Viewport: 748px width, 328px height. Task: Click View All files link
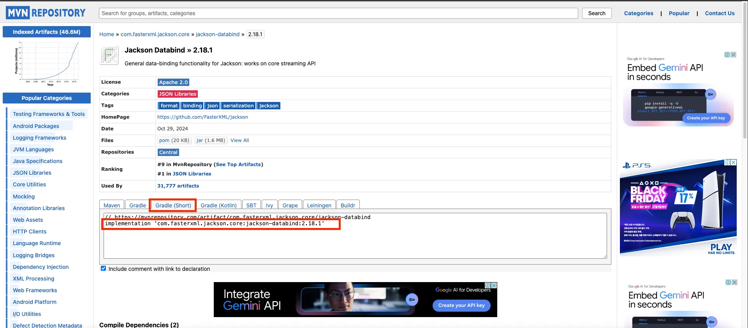tap(240, 140)
